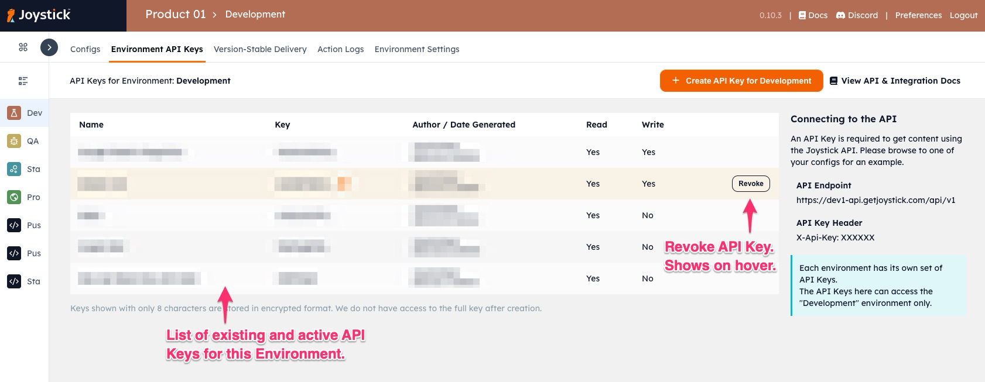This screenshot has width=985, height=382.
Task: Click Create API Key for Development
Action: click(x=741, y=81)
